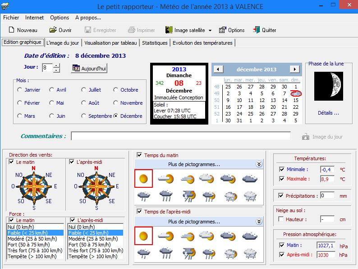Select sun with cloud morning pictogram
Image resolution: width=358 pixels, height=269 pixels.
(x=166, y=178)
